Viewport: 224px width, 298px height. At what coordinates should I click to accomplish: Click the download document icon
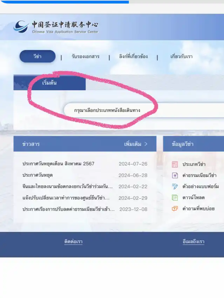tap(175, 198)
